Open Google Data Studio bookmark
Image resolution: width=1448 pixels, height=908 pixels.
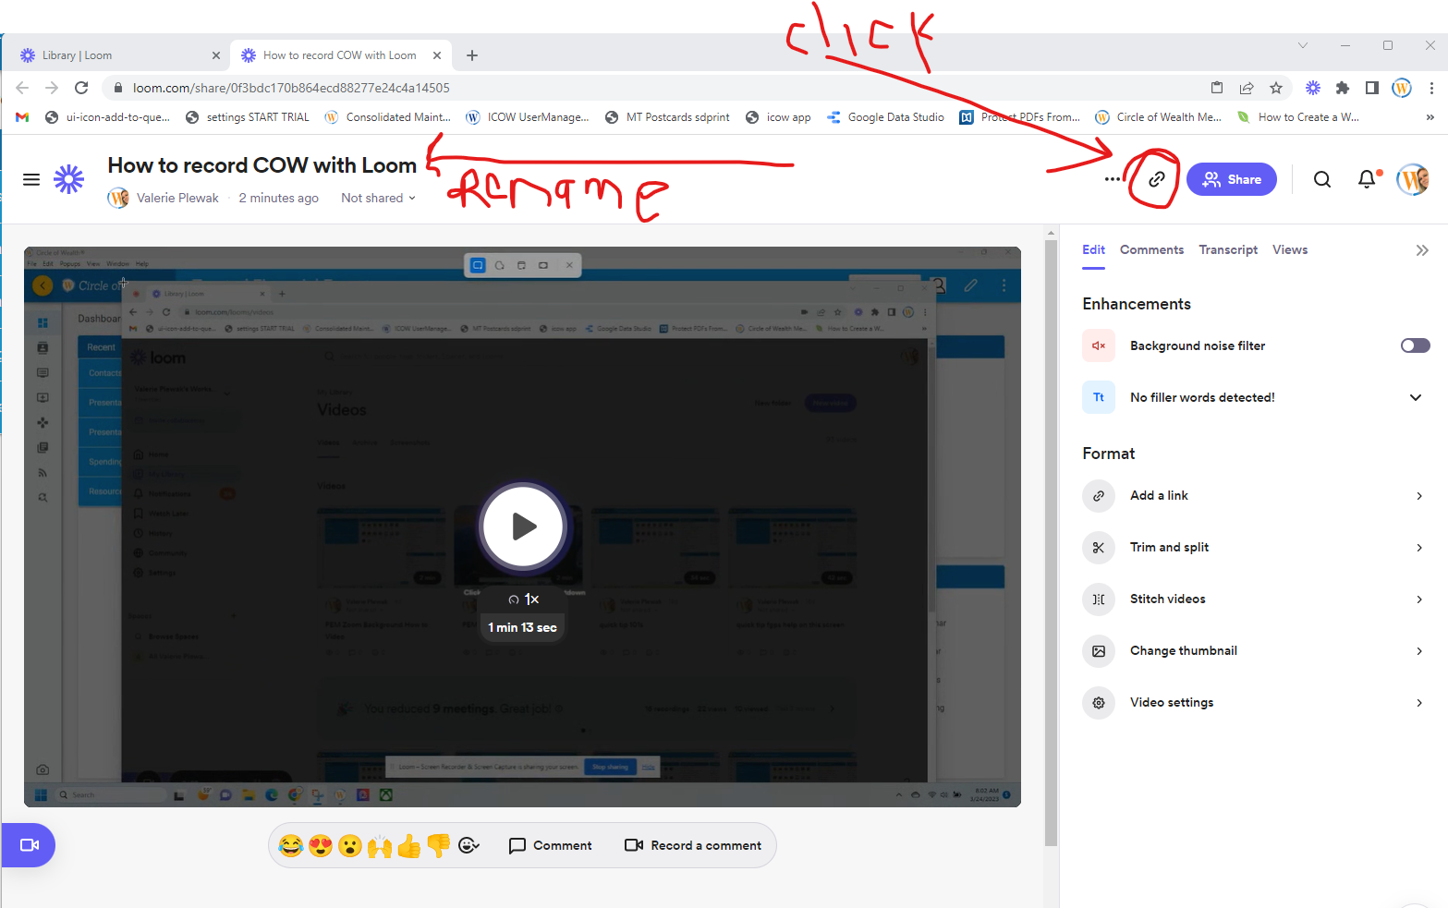click(x=885, y=117)
